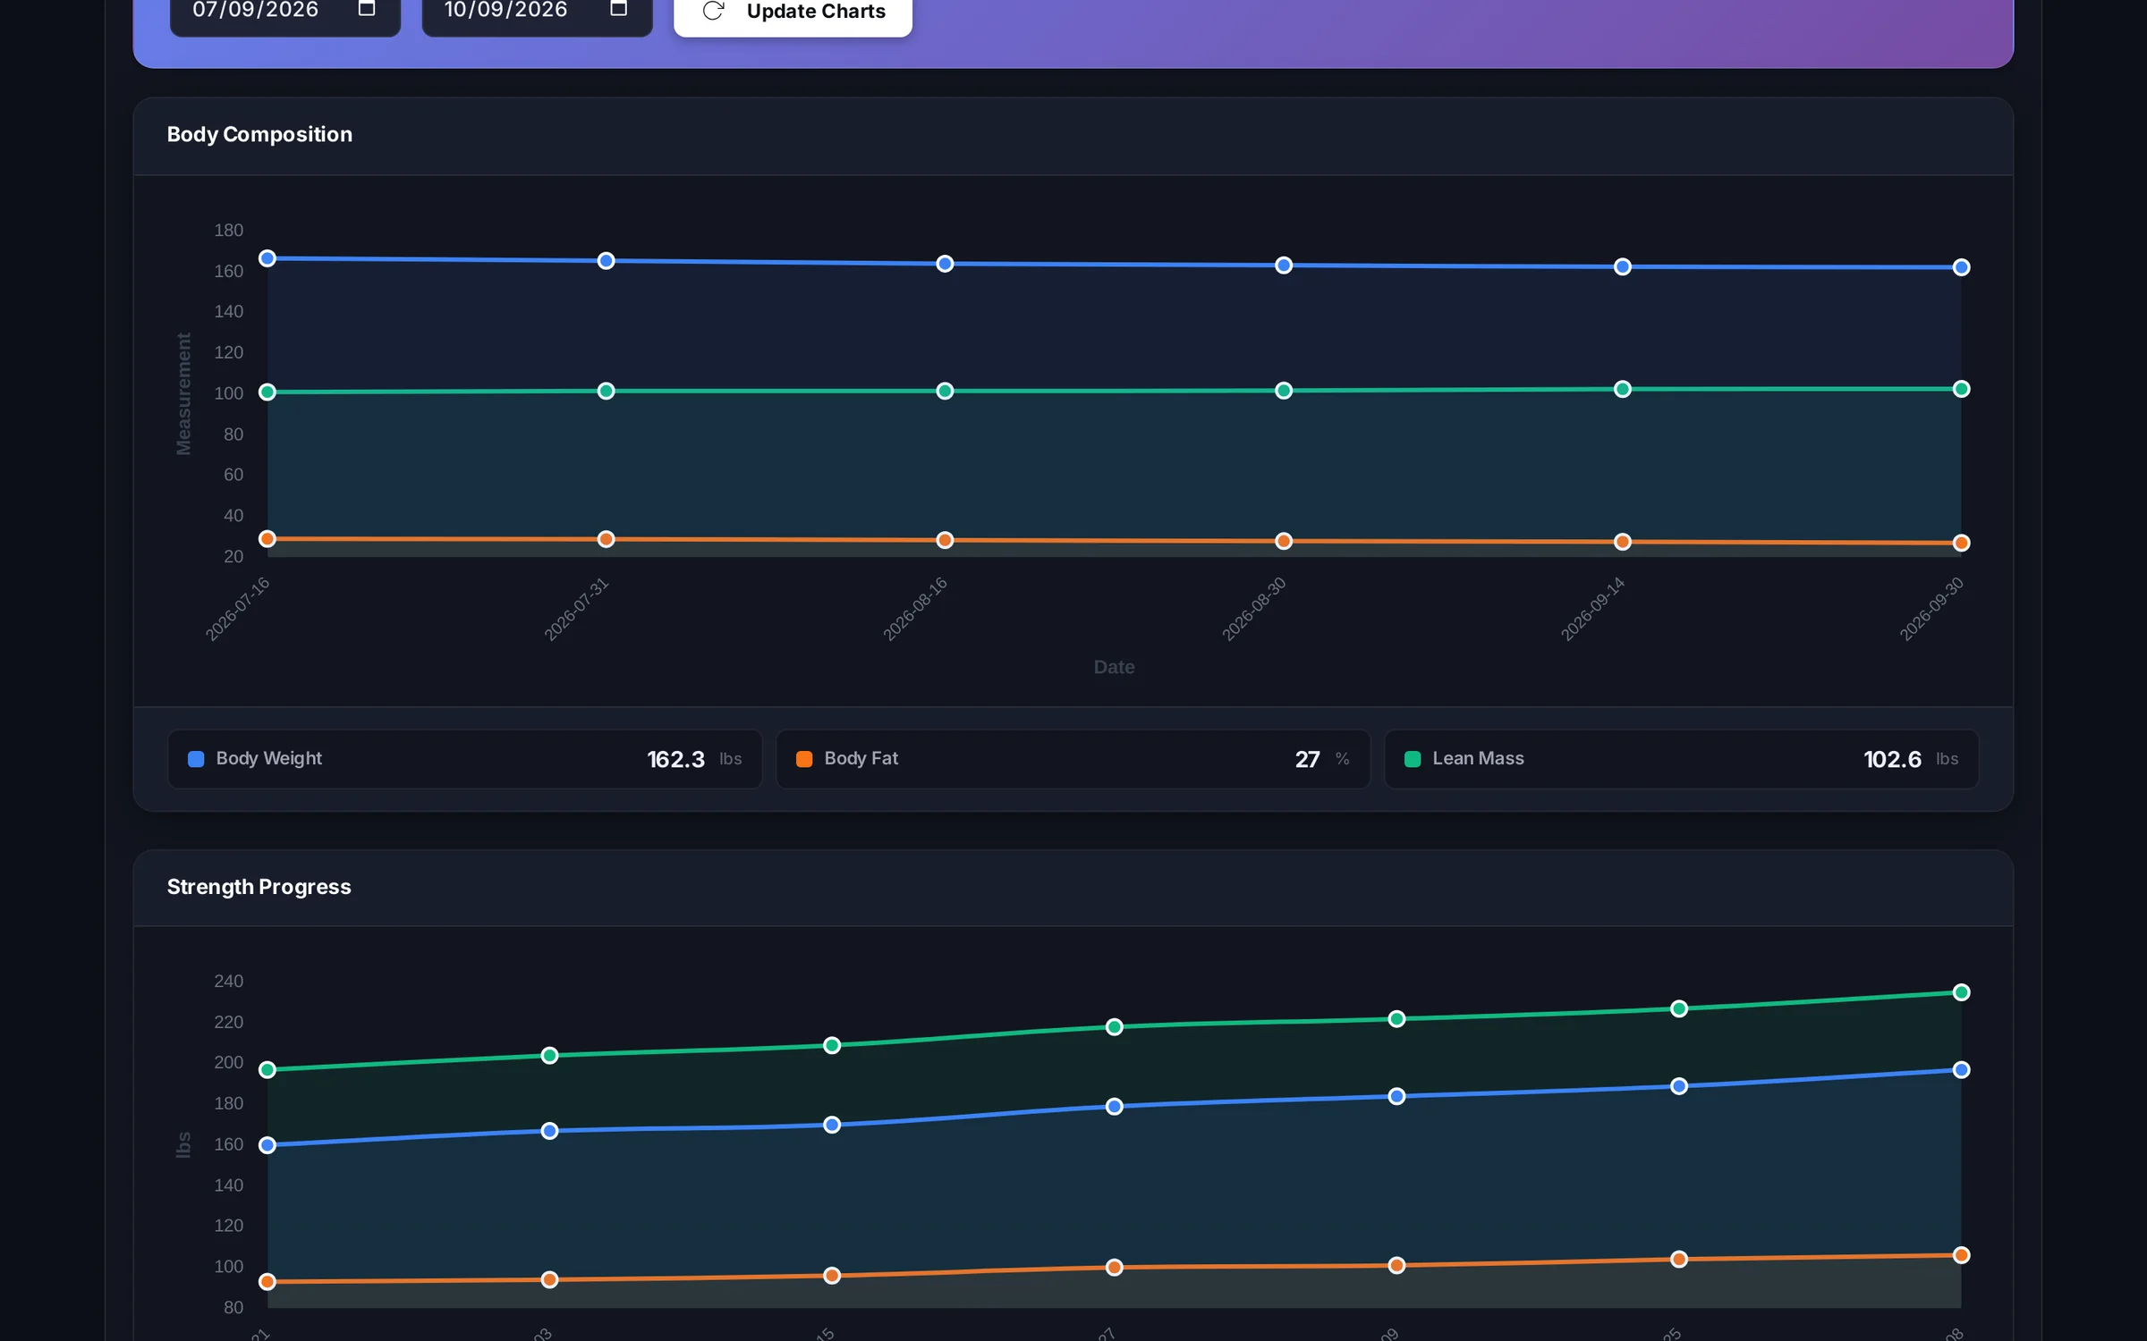
Task: Click body fat point at 2026-08-30
Action: [x=1284, y=541]
